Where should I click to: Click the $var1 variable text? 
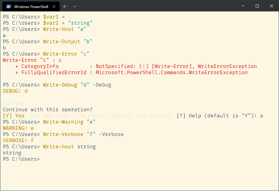click(x=51, y=17)
